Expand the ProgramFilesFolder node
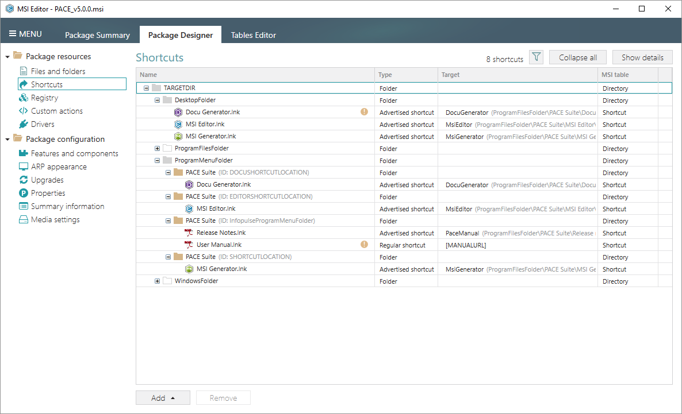The height and width of the screenshot is (414, 682). (x=157, y=149)
